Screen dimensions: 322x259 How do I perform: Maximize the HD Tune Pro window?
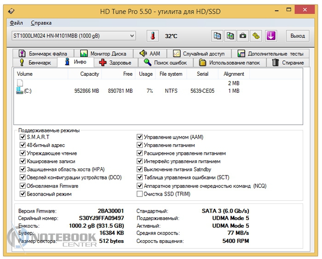click(289, 10)
